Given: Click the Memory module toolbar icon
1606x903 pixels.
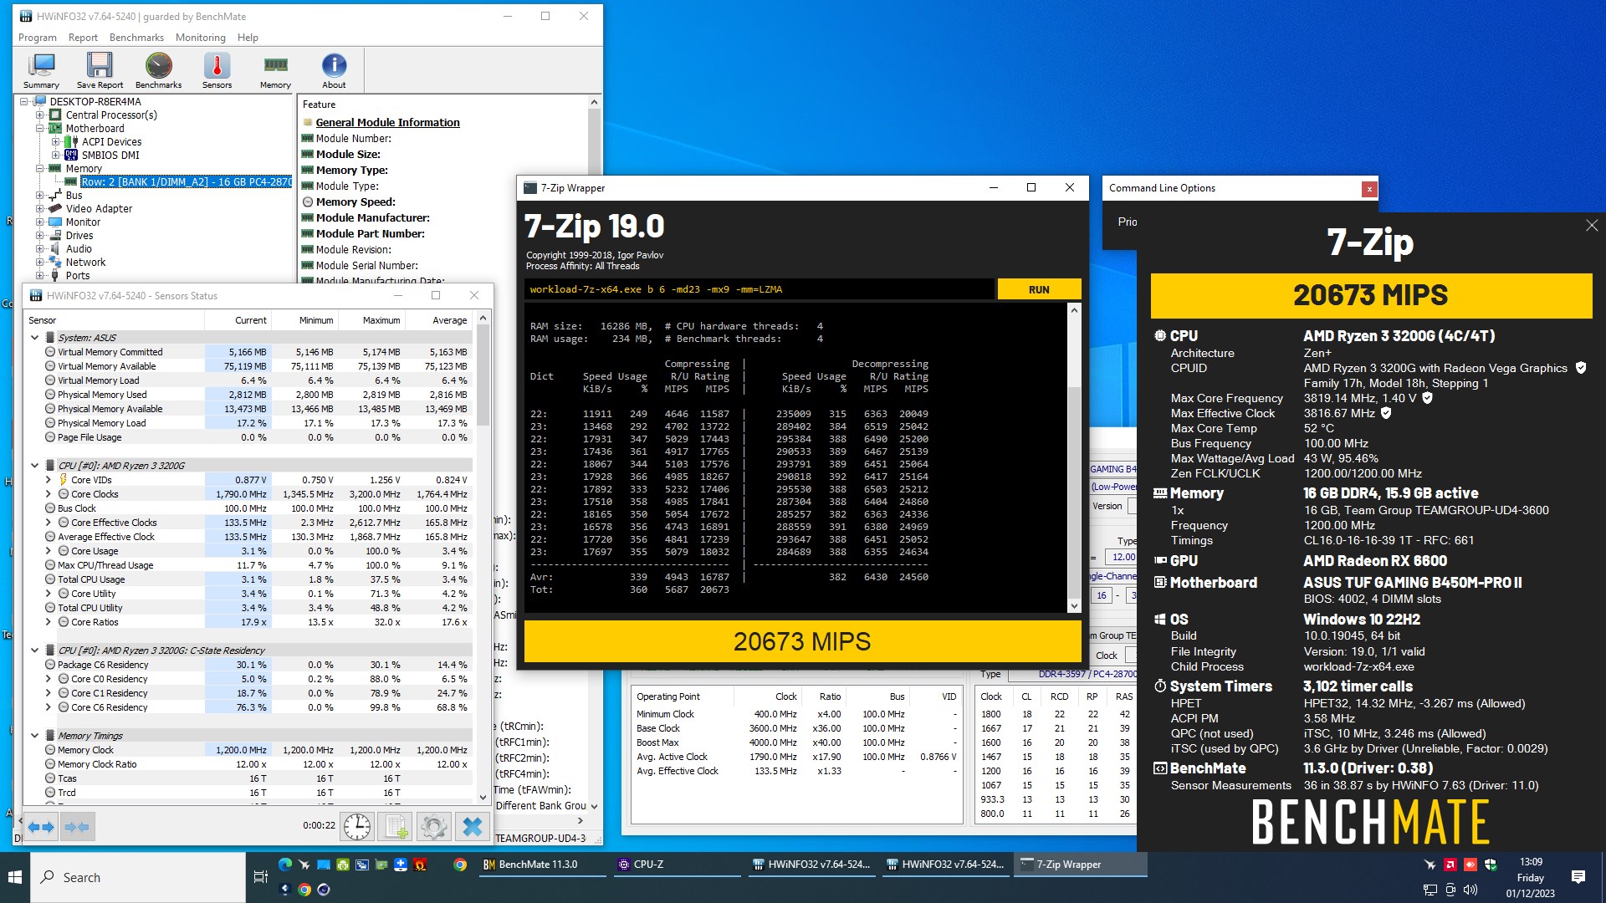Looking at the screenshot, I should (275, 71).
